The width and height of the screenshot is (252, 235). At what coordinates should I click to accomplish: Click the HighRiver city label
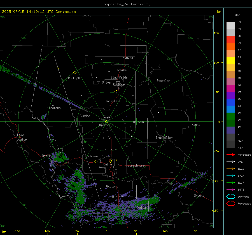tap(116, 196)
